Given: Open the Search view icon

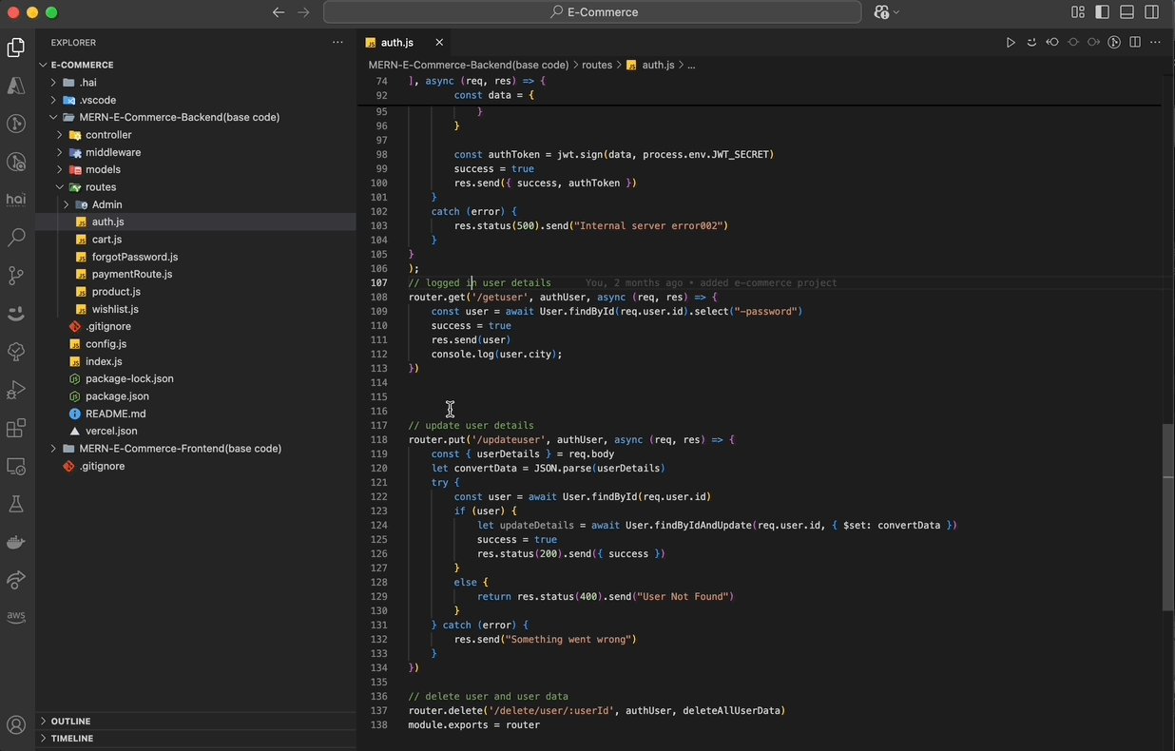Looking at the screenshot, I should [x=16, y=238].
